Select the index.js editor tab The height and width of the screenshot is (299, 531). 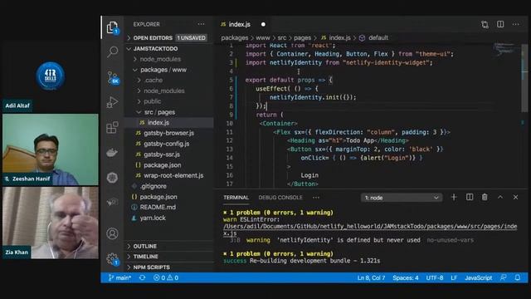tap(243, 24)
